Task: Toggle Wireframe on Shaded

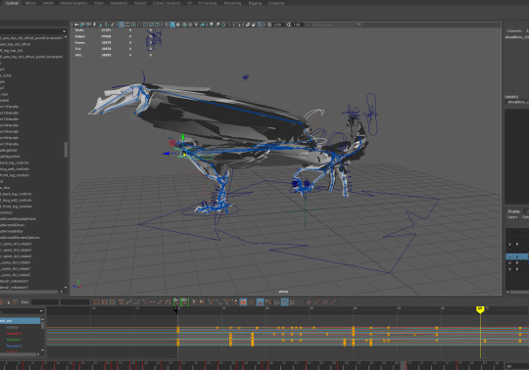Action: (x=184, y=24)
